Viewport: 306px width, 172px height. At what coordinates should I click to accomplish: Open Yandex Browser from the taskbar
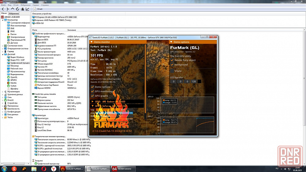(54, 169)
